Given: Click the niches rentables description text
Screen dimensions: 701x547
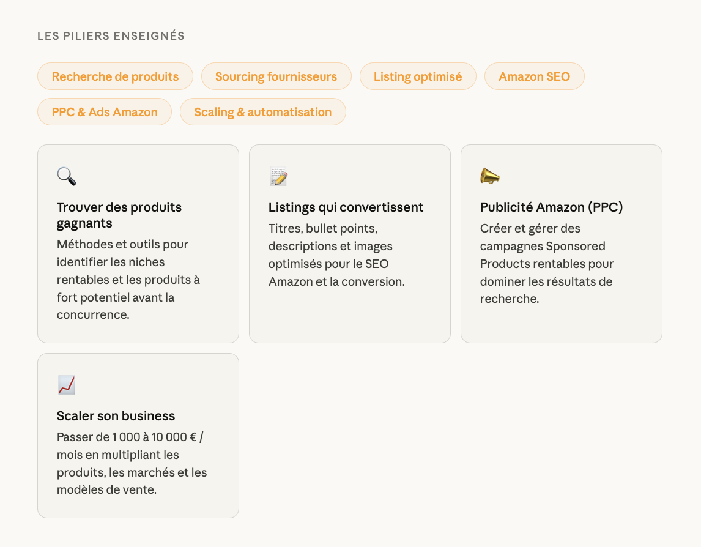Looking at the screenshot, I should [x=128, y=280].
